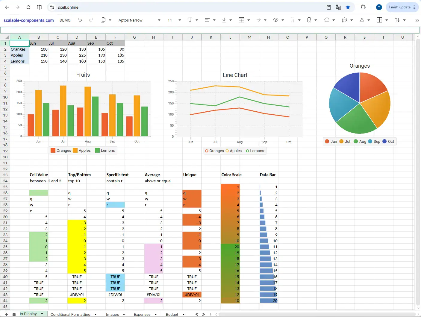The height and width of the screenshot is (317, 421).
Task: Open the Expenses tab menu arrow
Action: pyautogui.click(x=156, y=314)
